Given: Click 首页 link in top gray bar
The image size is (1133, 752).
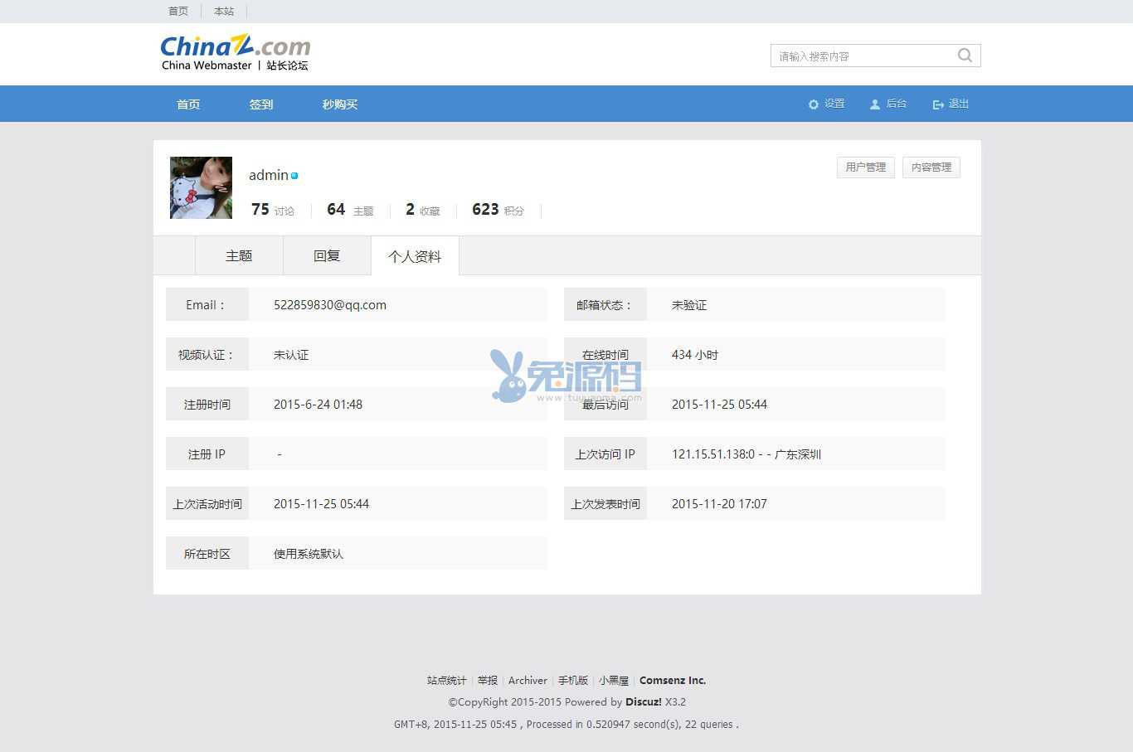Looking at the screenshot, I should point(178,12).
